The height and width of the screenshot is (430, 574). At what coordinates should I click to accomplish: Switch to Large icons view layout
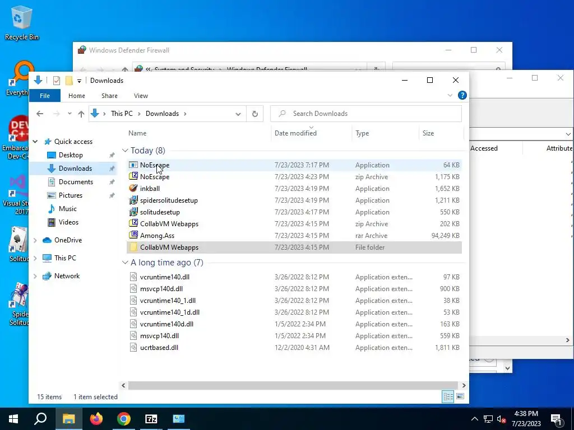click(460, 397)
